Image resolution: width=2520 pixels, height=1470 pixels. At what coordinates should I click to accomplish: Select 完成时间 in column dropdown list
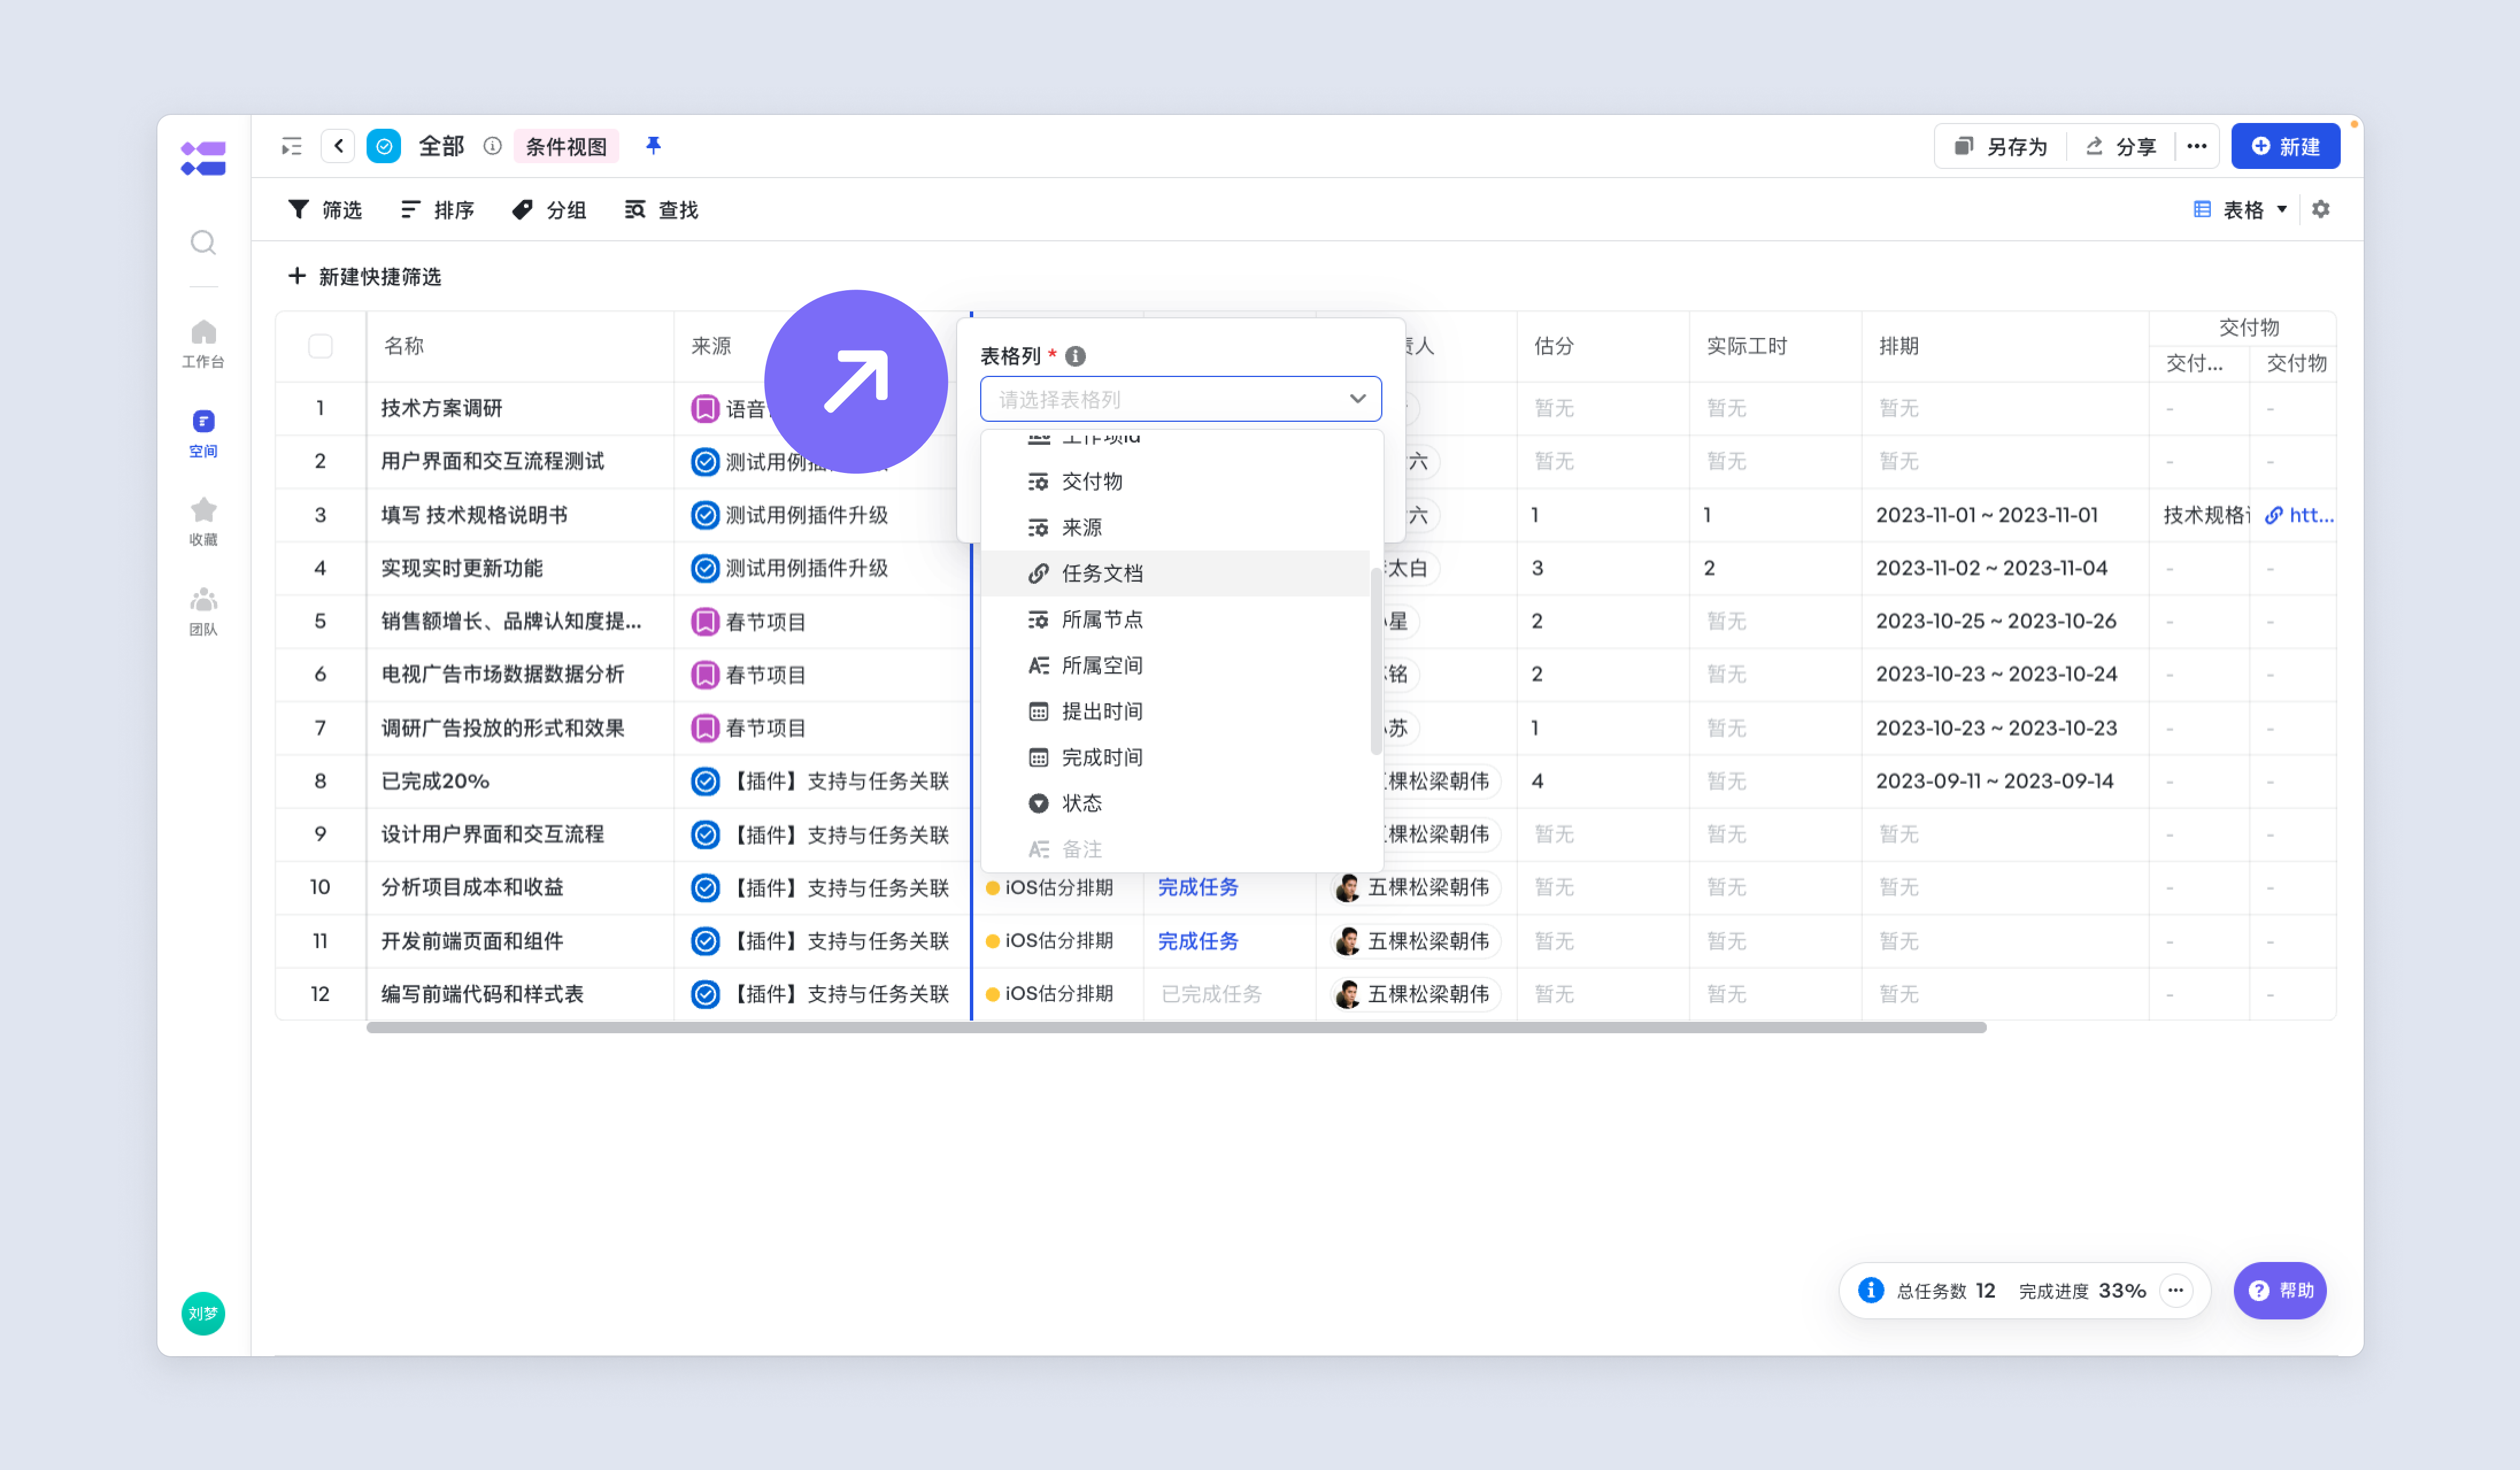[1176, 758]
